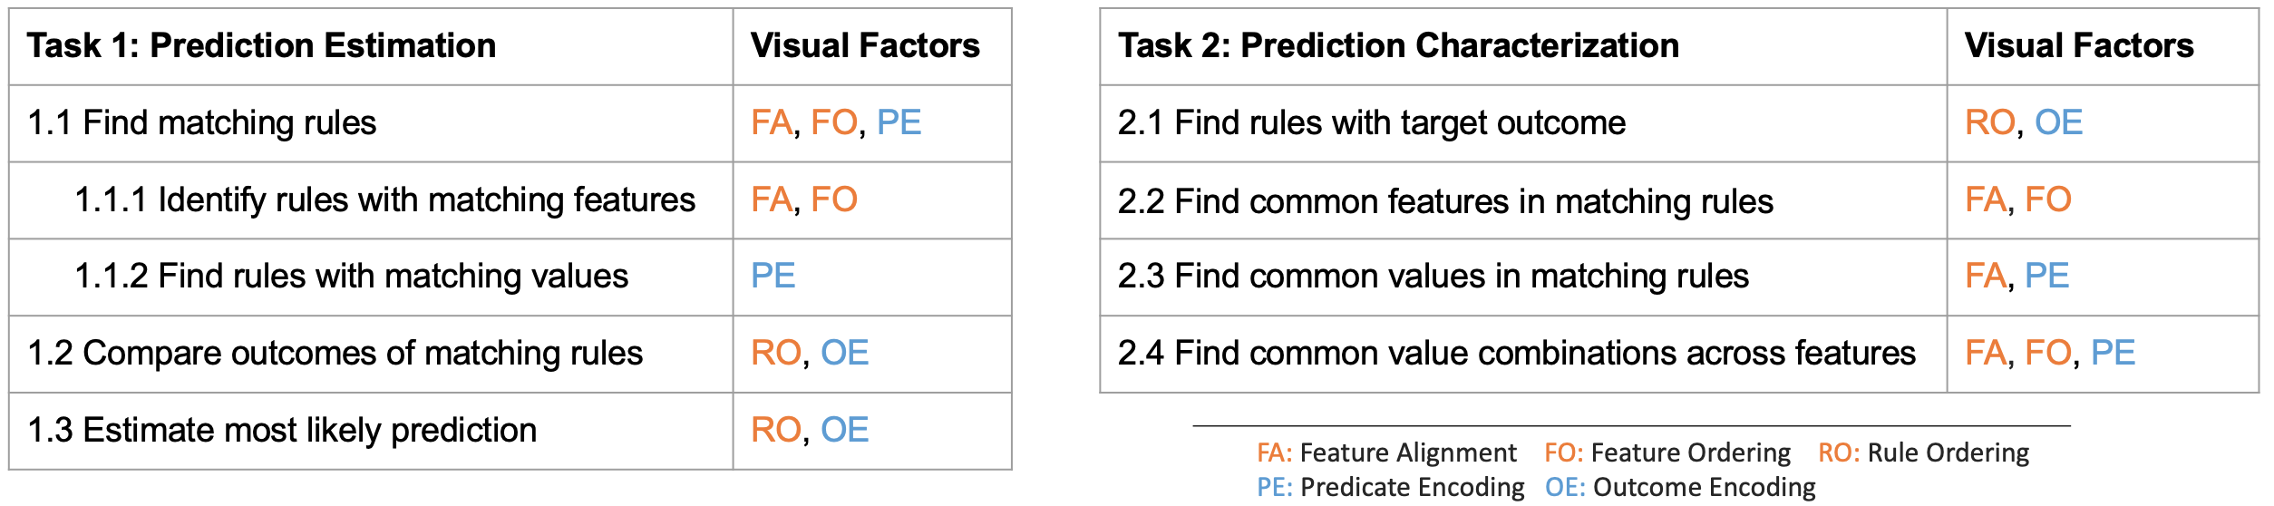This screenshot has width=2274, height=506.
Task: Click row 1.2 Compare outcomes of matching rules
Action: point(335,354)
